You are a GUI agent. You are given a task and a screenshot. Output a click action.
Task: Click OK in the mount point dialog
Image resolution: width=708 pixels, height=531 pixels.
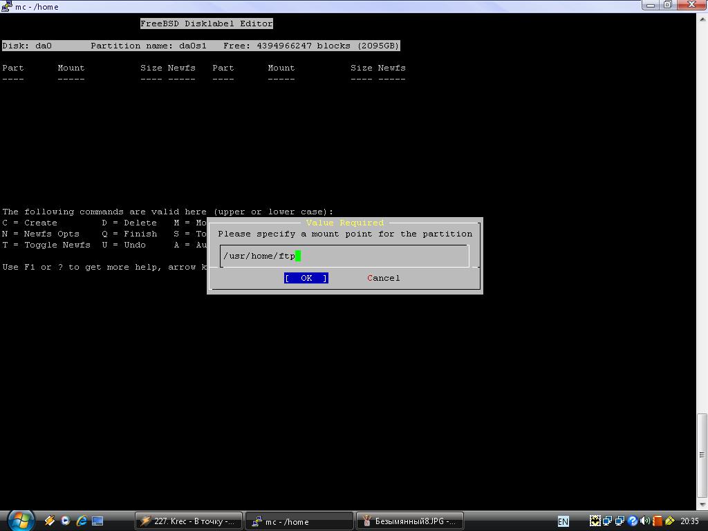[306, 278]
